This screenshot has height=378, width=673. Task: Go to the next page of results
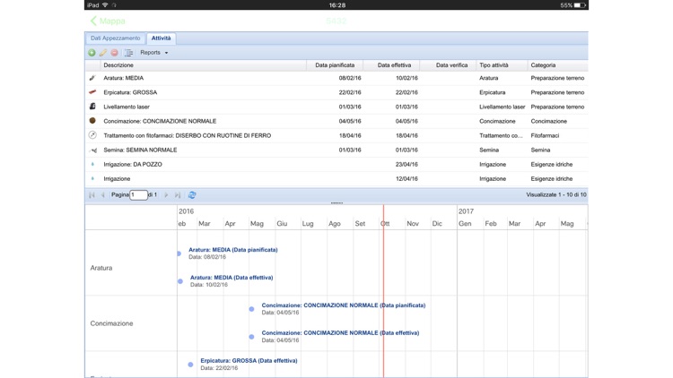coord(166,195)
